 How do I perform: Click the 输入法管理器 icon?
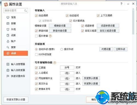8,64
